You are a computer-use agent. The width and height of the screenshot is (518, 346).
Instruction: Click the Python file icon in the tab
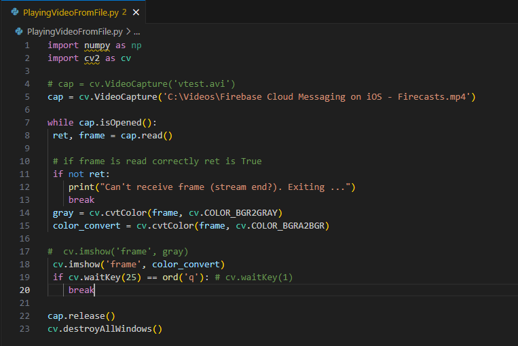pos(15,12)
